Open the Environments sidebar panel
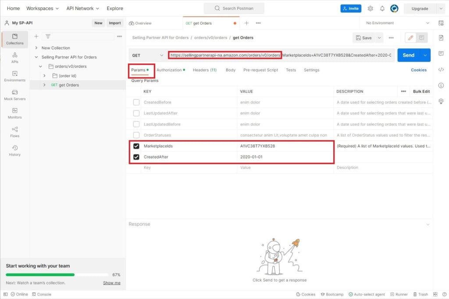The image size is (449, 299). click(15, 76)
